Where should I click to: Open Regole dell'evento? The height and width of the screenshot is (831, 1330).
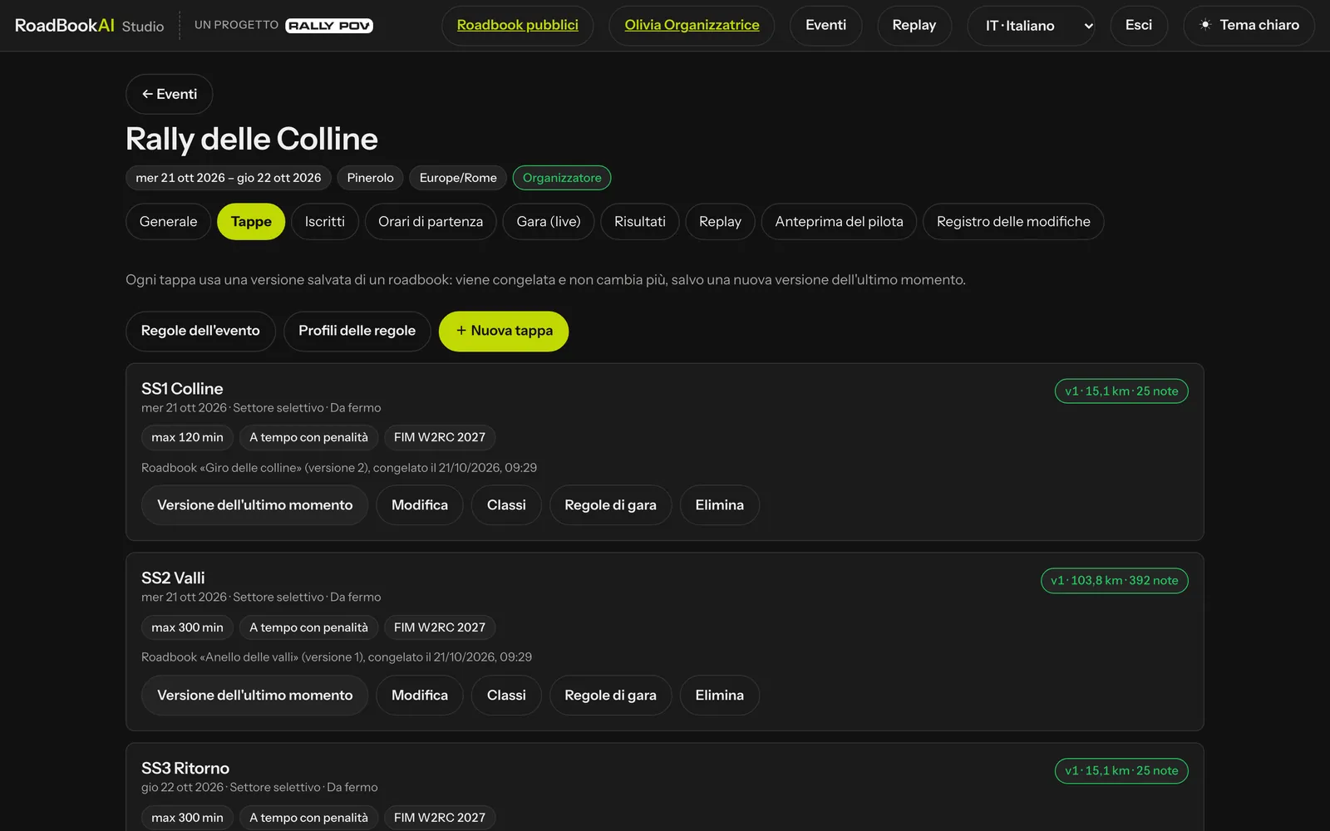click(x=200, y=332)
